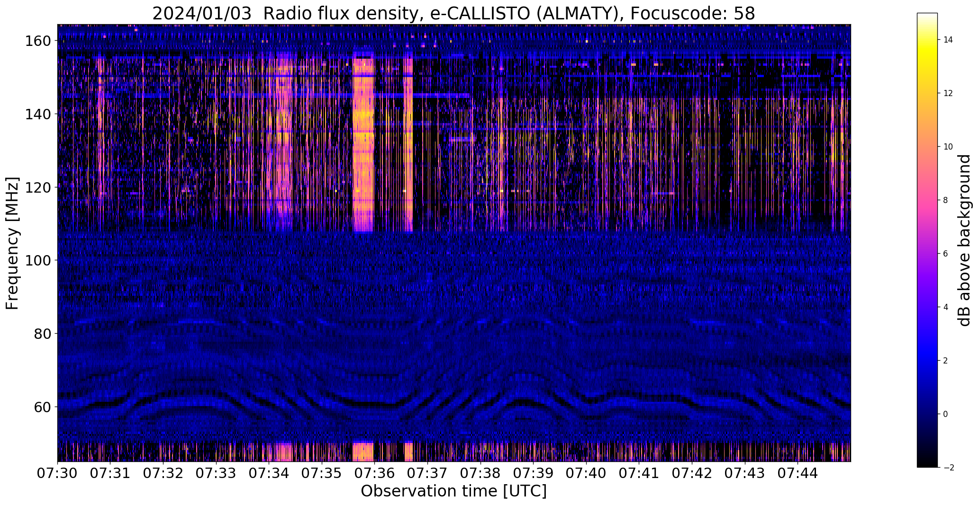The image size is (979, 505).
Task: Click the colorbar tick label 4
Action: 946,307
